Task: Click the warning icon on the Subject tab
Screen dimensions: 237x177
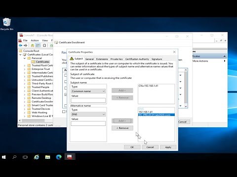Action: 72,59
